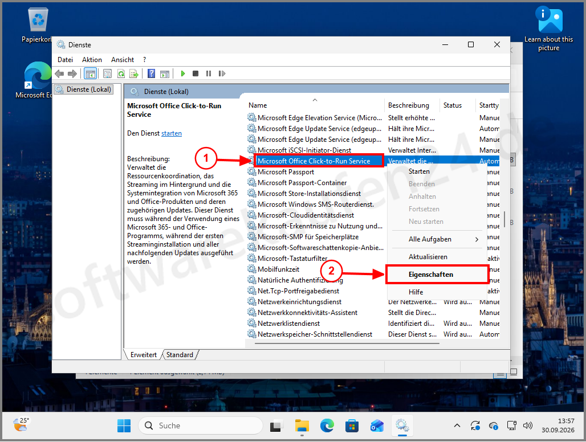The height and width of the screenshot is (442, 586).
Task: Open the Datei menu
Action: click(65, 60)
